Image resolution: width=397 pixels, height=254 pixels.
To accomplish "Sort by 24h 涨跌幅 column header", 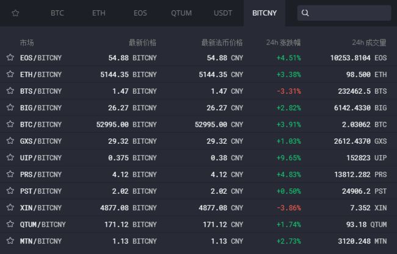I will (x=283, y=43).
